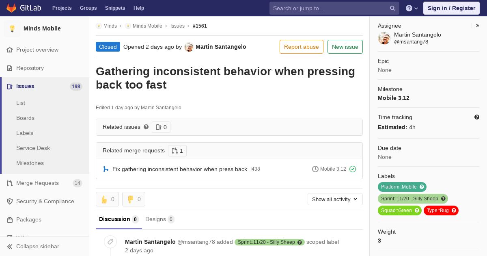Image resolution: width=487 pixels, height=256 pixels.
Task: Click the label tag icon in activity
Action: [x=110, y=242]
